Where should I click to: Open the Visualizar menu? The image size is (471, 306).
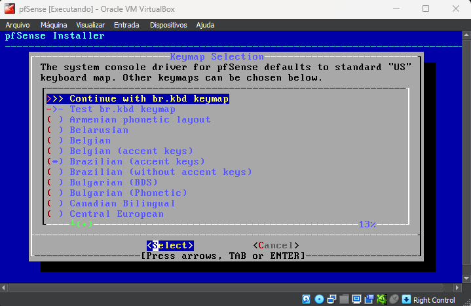(90, 25)
